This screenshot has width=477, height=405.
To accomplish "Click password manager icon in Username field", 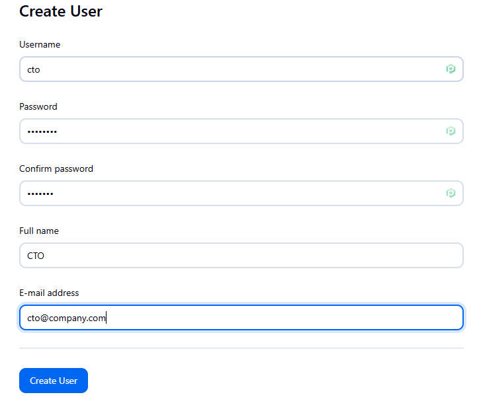I will [451, 69].
